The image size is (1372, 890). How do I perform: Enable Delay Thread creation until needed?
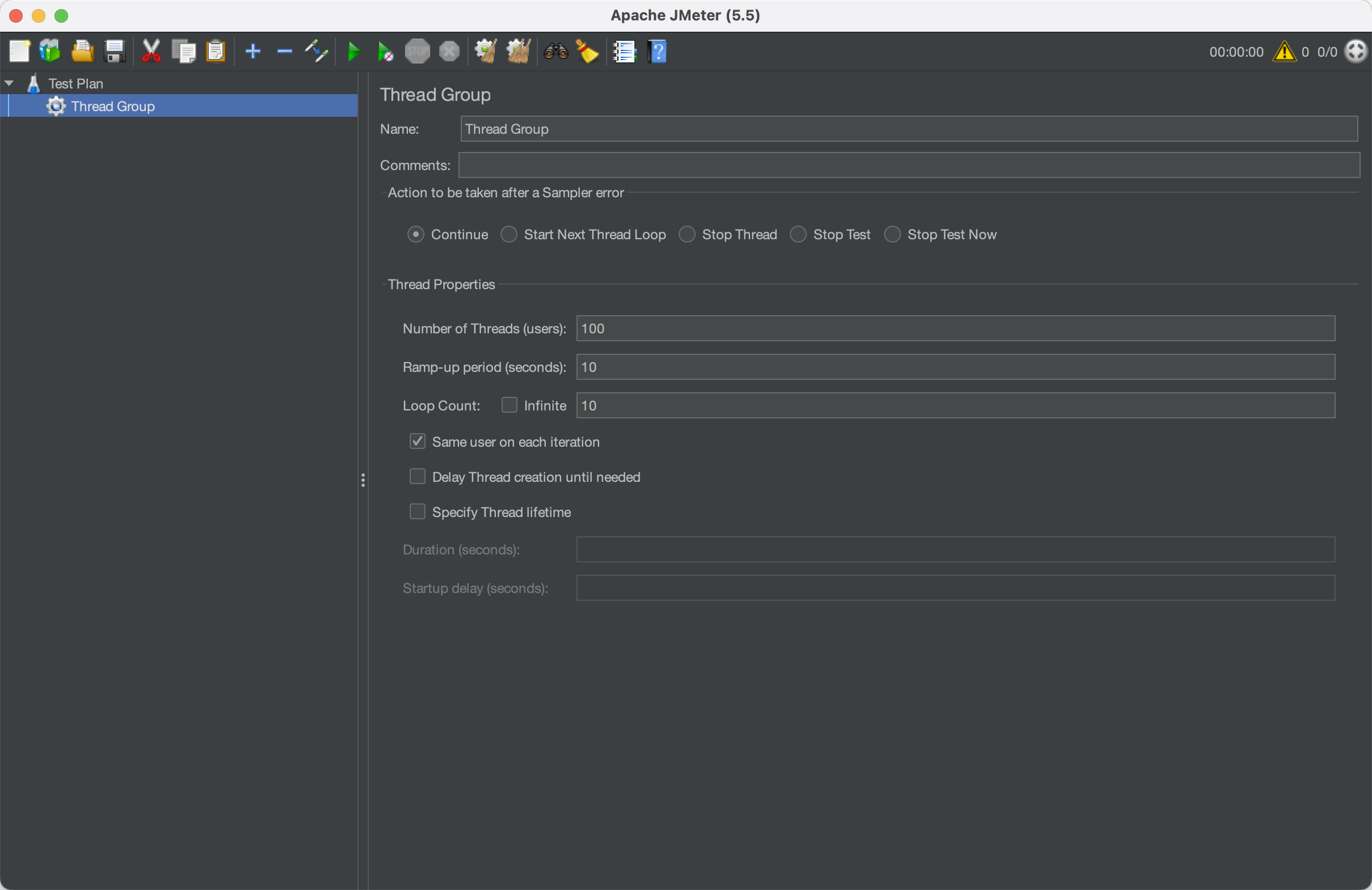coord(418,476)
